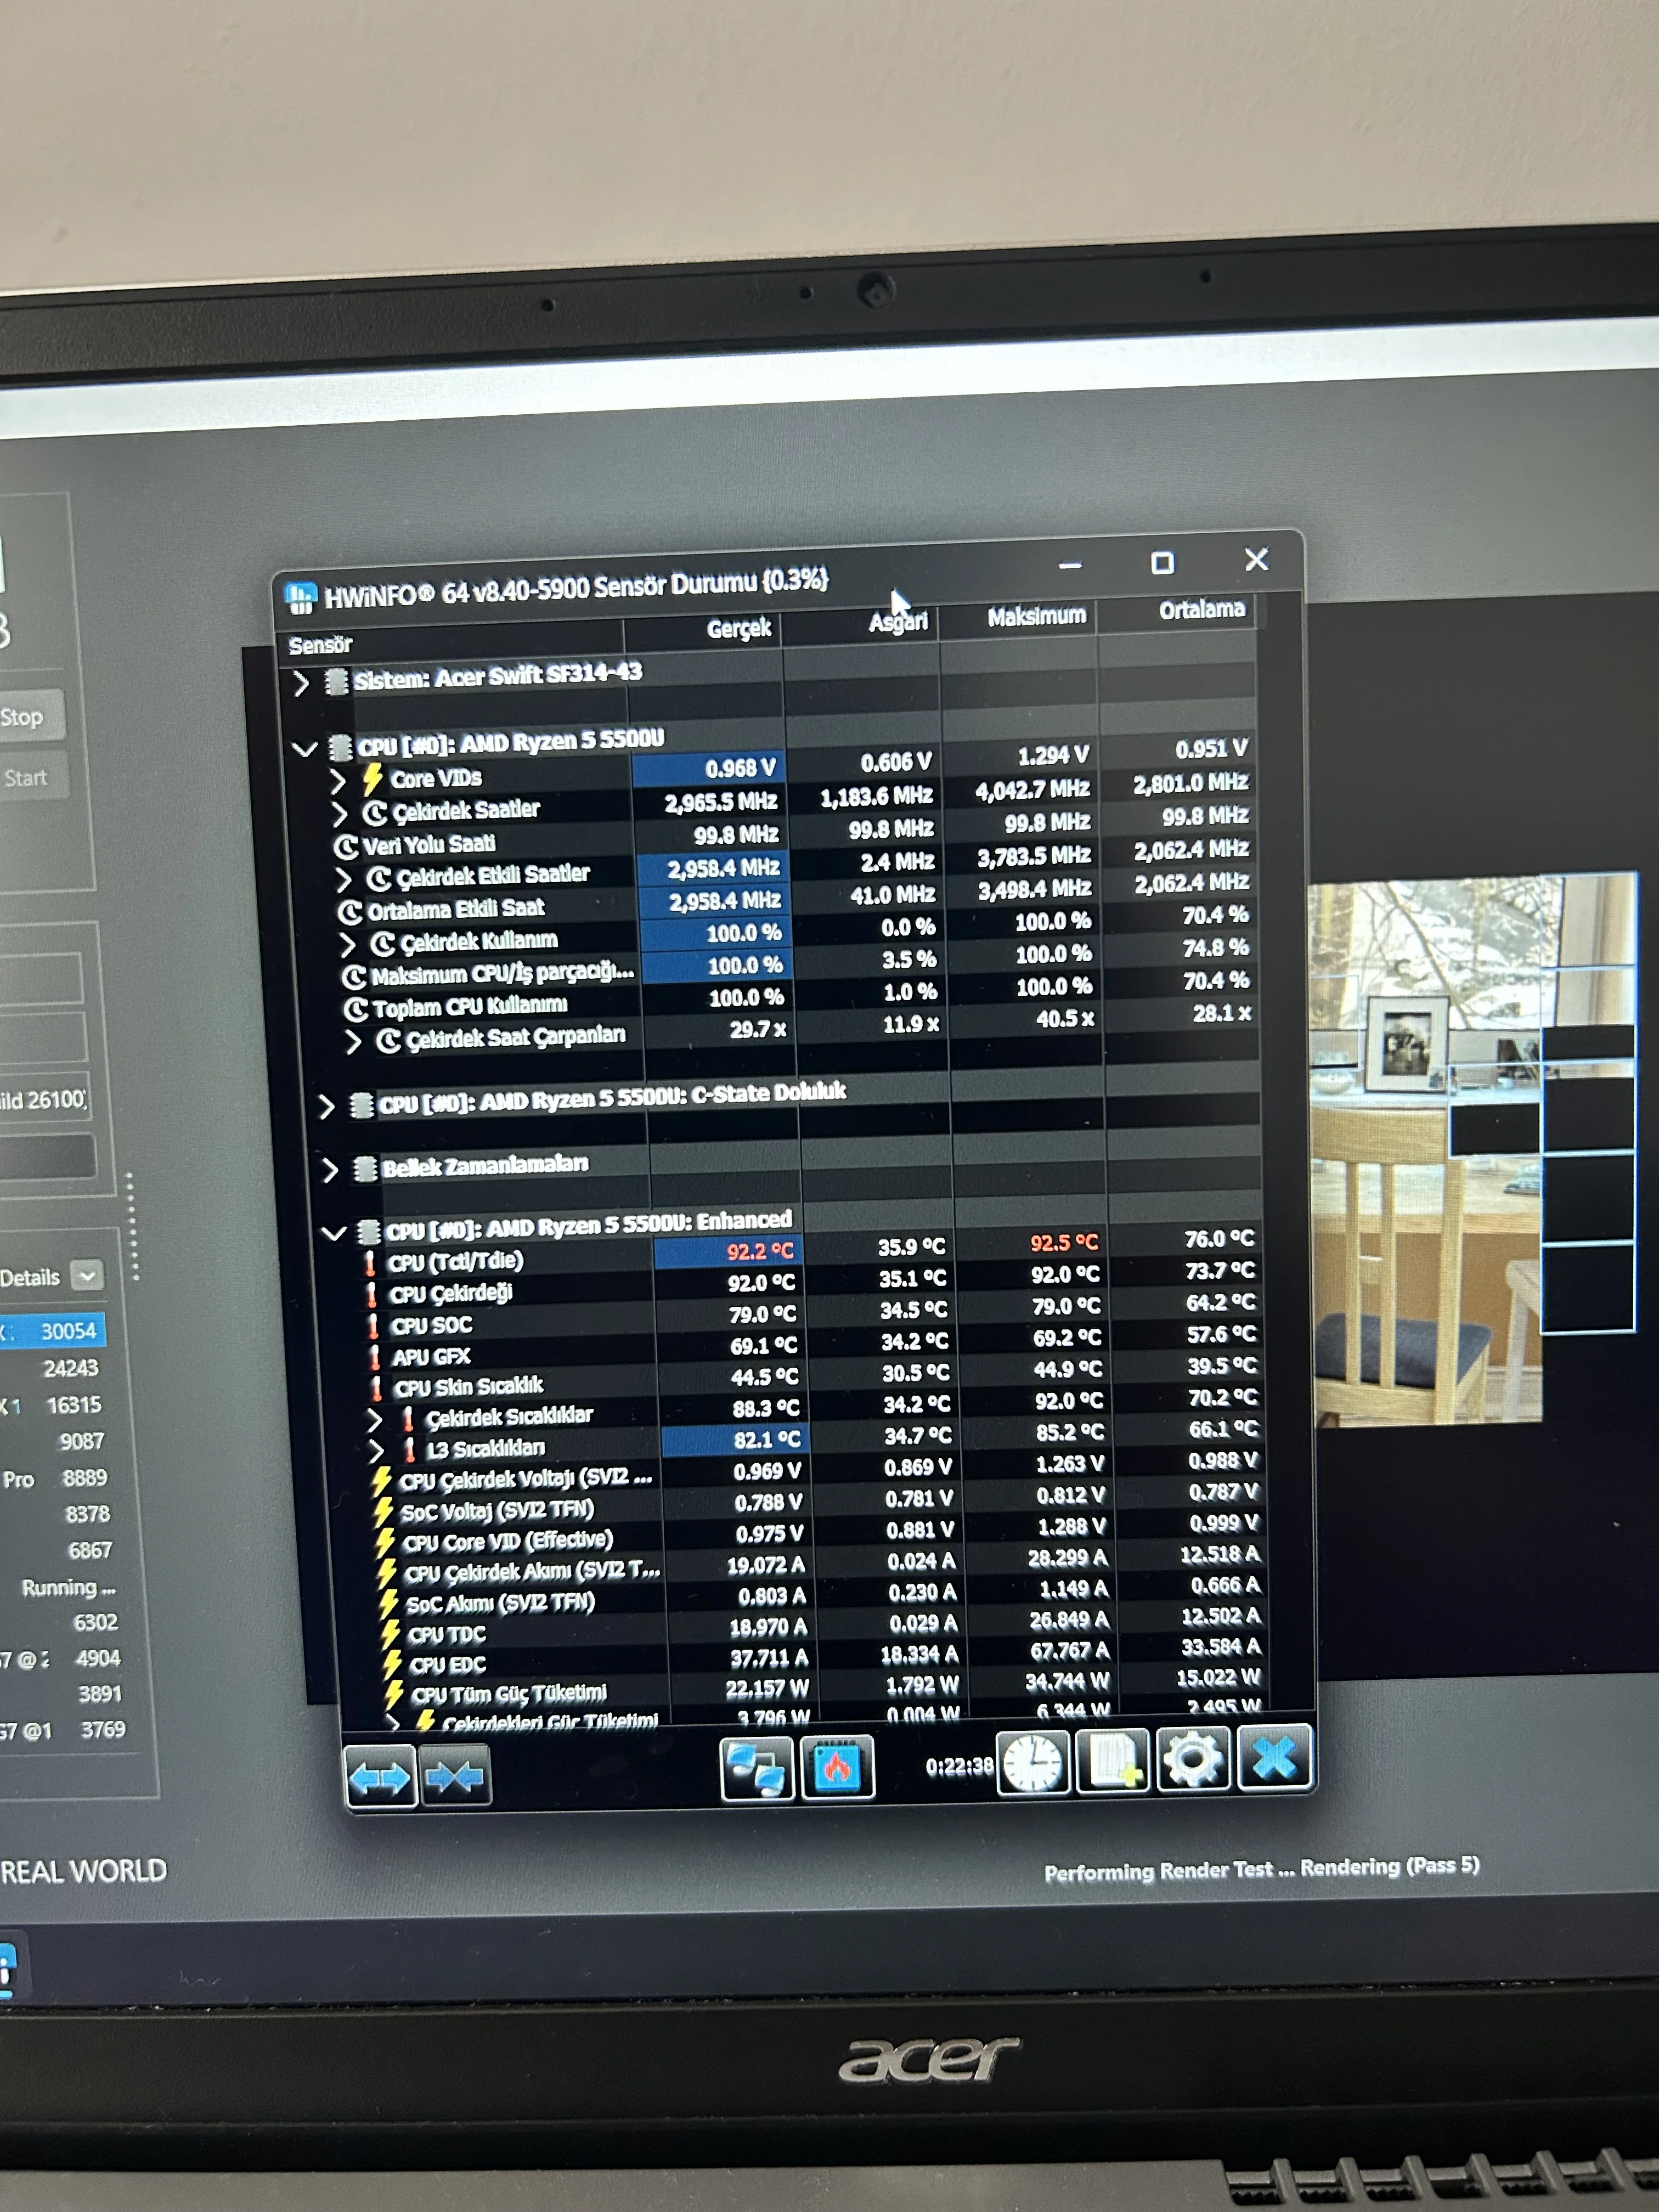Image resolution: width=1659 pixels, height=2212 pixels.
Task: Open the Details dropdown arrow
Action: pyautogui.click(x=88, y=1275)
